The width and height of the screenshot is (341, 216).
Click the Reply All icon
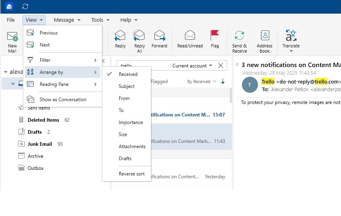tap(139, 36)
